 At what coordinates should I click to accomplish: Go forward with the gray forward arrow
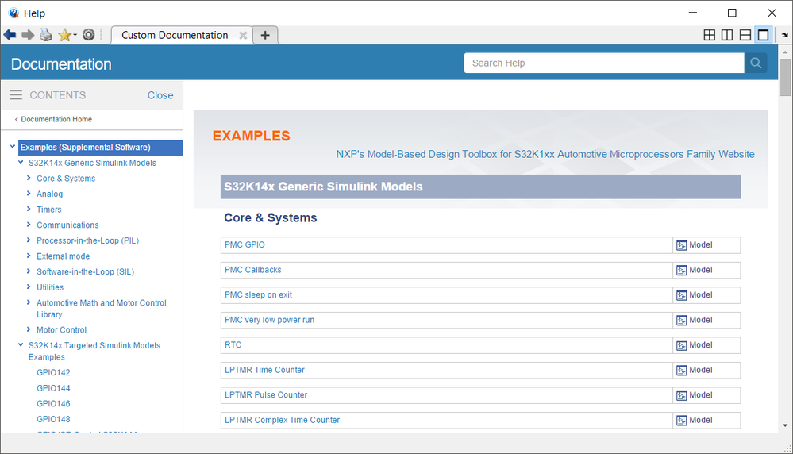click(x=28, y=35)
